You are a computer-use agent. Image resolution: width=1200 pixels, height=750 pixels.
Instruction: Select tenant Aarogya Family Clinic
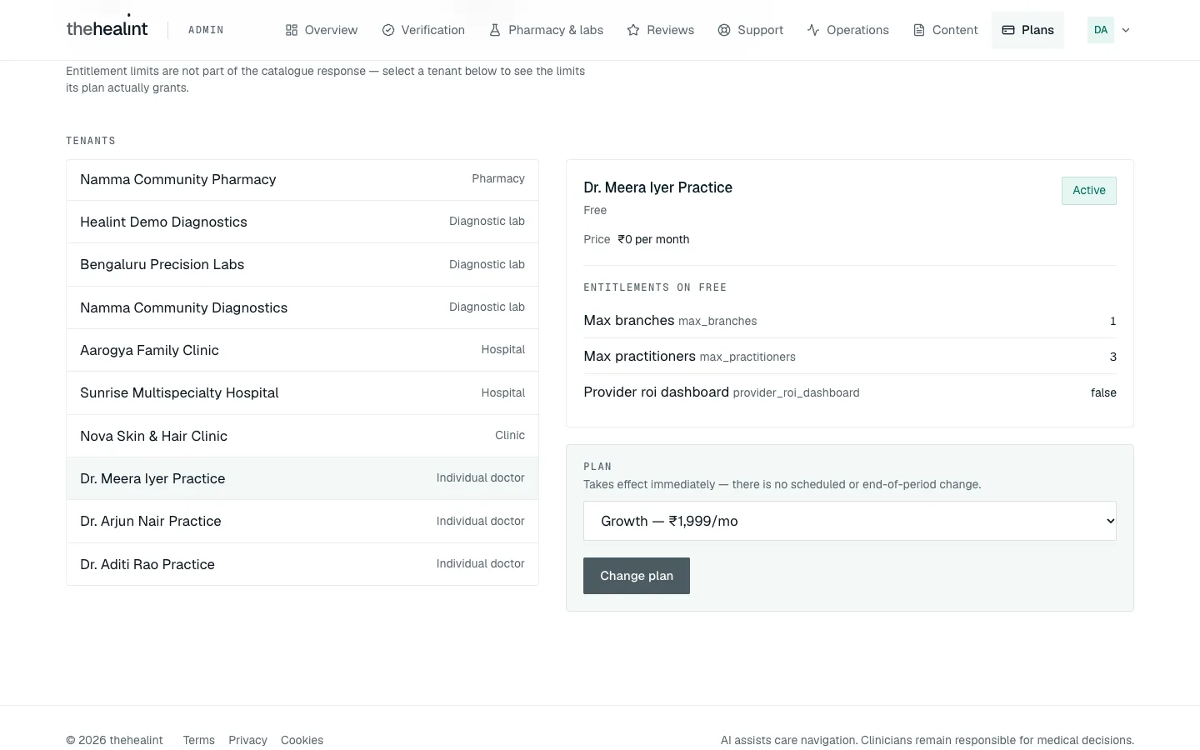302,350
